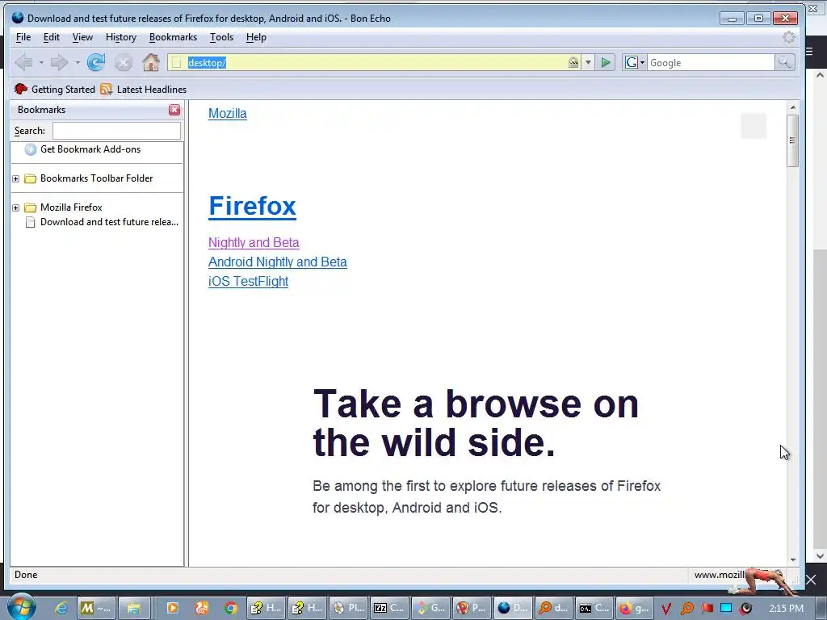This screenshot has width=827, height=620.
Task: Expand Bookmarks Toolbar Folder
Action: 16,178
